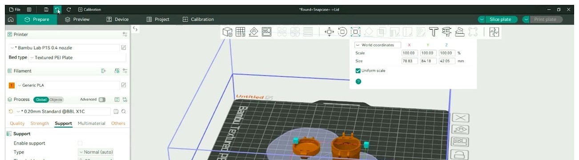
Task: Save the process preset icon
Action: (x=116, y=112)
